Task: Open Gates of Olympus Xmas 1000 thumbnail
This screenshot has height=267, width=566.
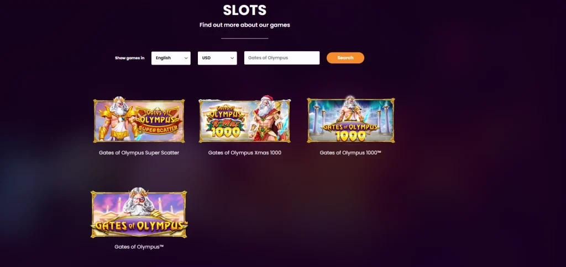Action: (x=244, y=120)
